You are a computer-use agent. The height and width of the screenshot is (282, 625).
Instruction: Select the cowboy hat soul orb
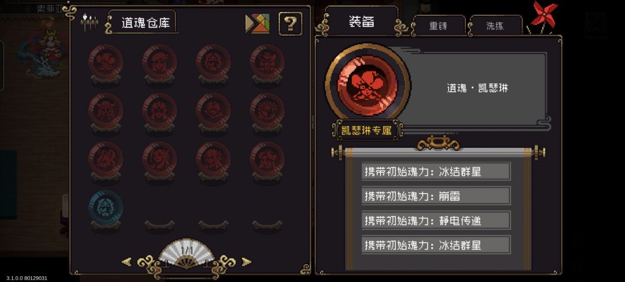pyautogui.click(x=267, y=62)
